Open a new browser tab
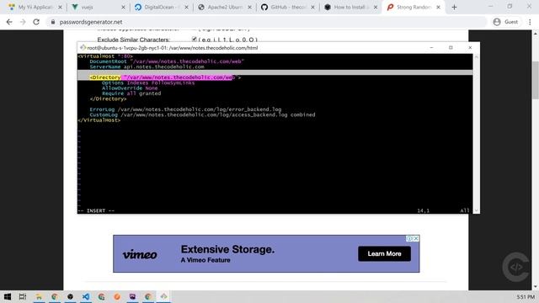The image size is (539, 303). 454,8
